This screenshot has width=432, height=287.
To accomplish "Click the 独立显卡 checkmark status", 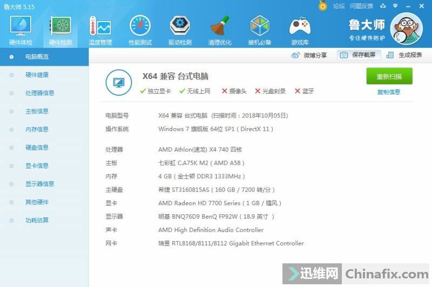I will (x=156, y=91).
